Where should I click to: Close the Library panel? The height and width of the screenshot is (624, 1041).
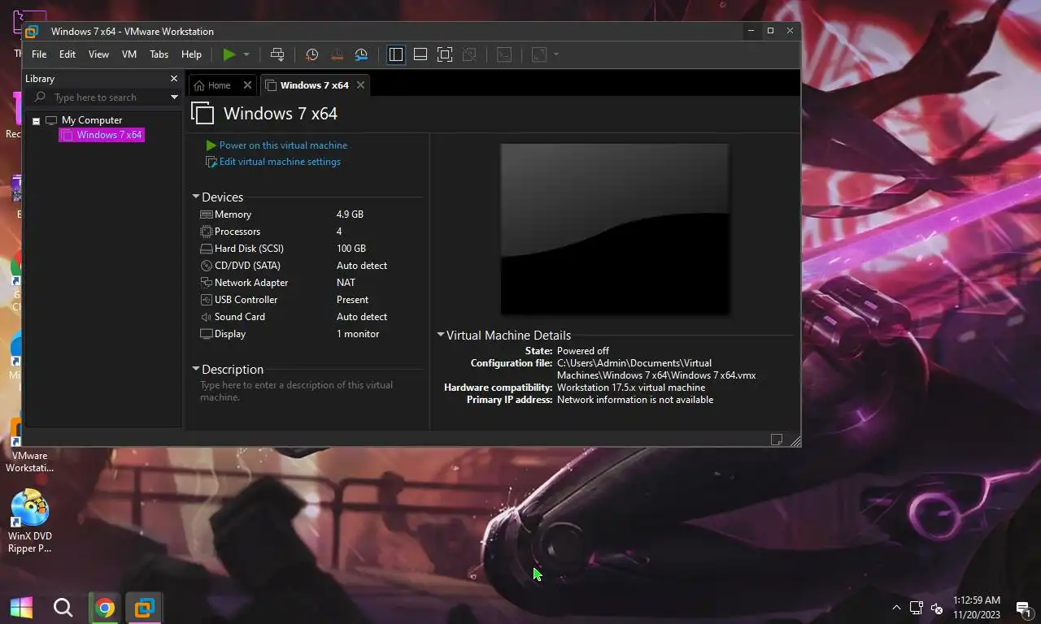pyautogui.click(x=173, y=79)
